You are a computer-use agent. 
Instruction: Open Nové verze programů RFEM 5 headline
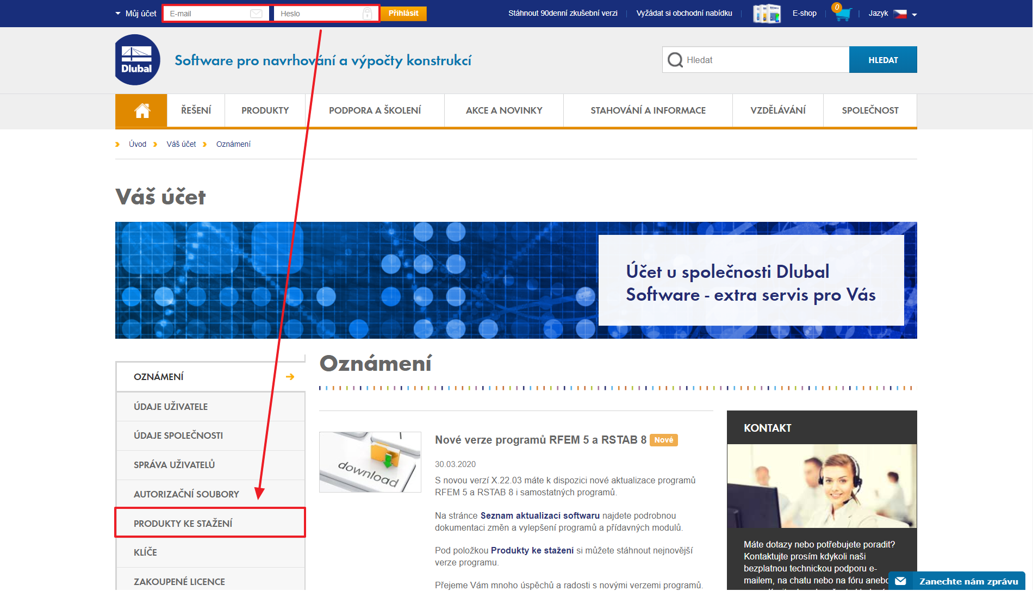point(540,440)
